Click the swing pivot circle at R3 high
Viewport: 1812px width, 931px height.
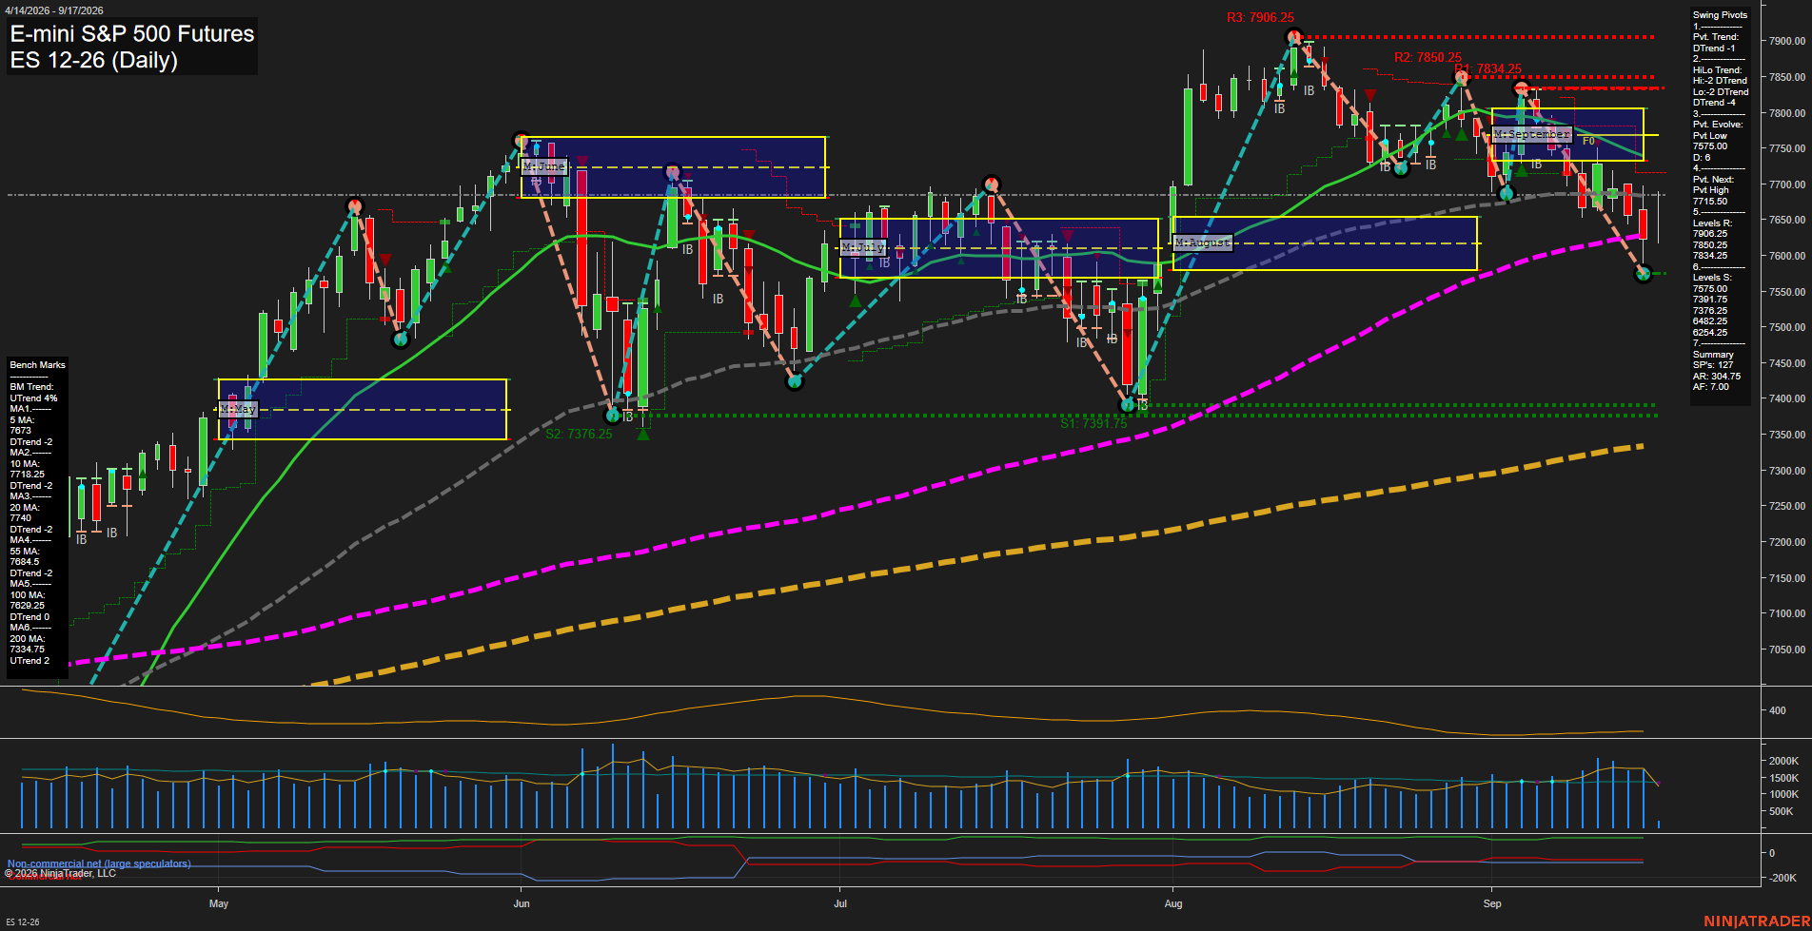1293,37
